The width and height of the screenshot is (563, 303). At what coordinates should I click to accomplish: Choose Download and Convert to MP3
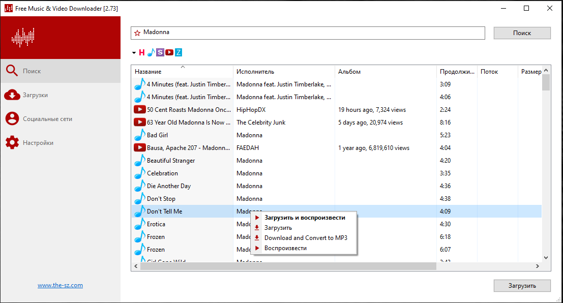click(x=304, y=237)
